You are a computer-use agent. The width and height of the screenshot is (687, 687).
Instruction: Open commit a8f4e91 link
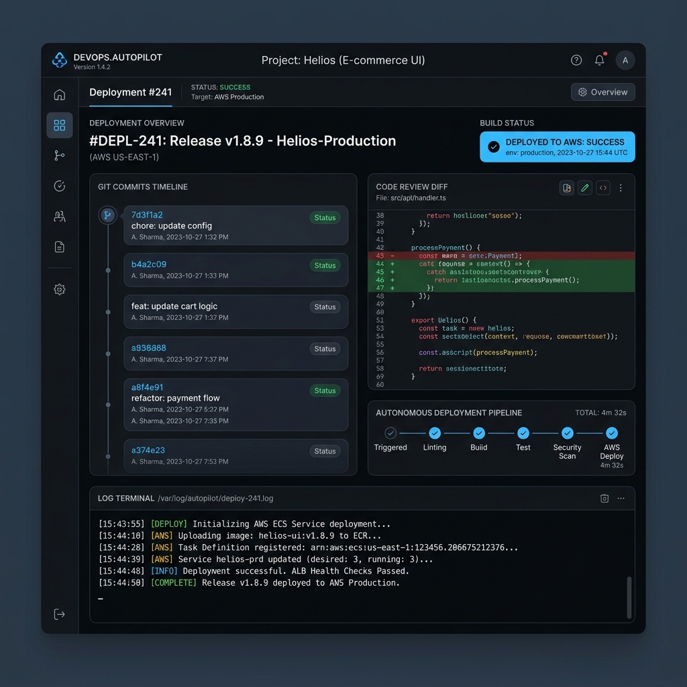coord(147,387)
